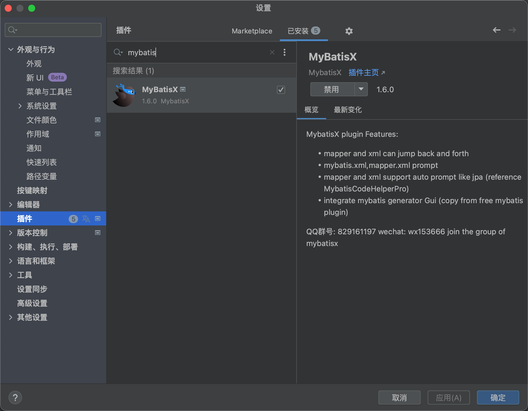Screen dimensions: 528x411
Task: Select the 概览 tab
Action: click(x=311, y=110)
